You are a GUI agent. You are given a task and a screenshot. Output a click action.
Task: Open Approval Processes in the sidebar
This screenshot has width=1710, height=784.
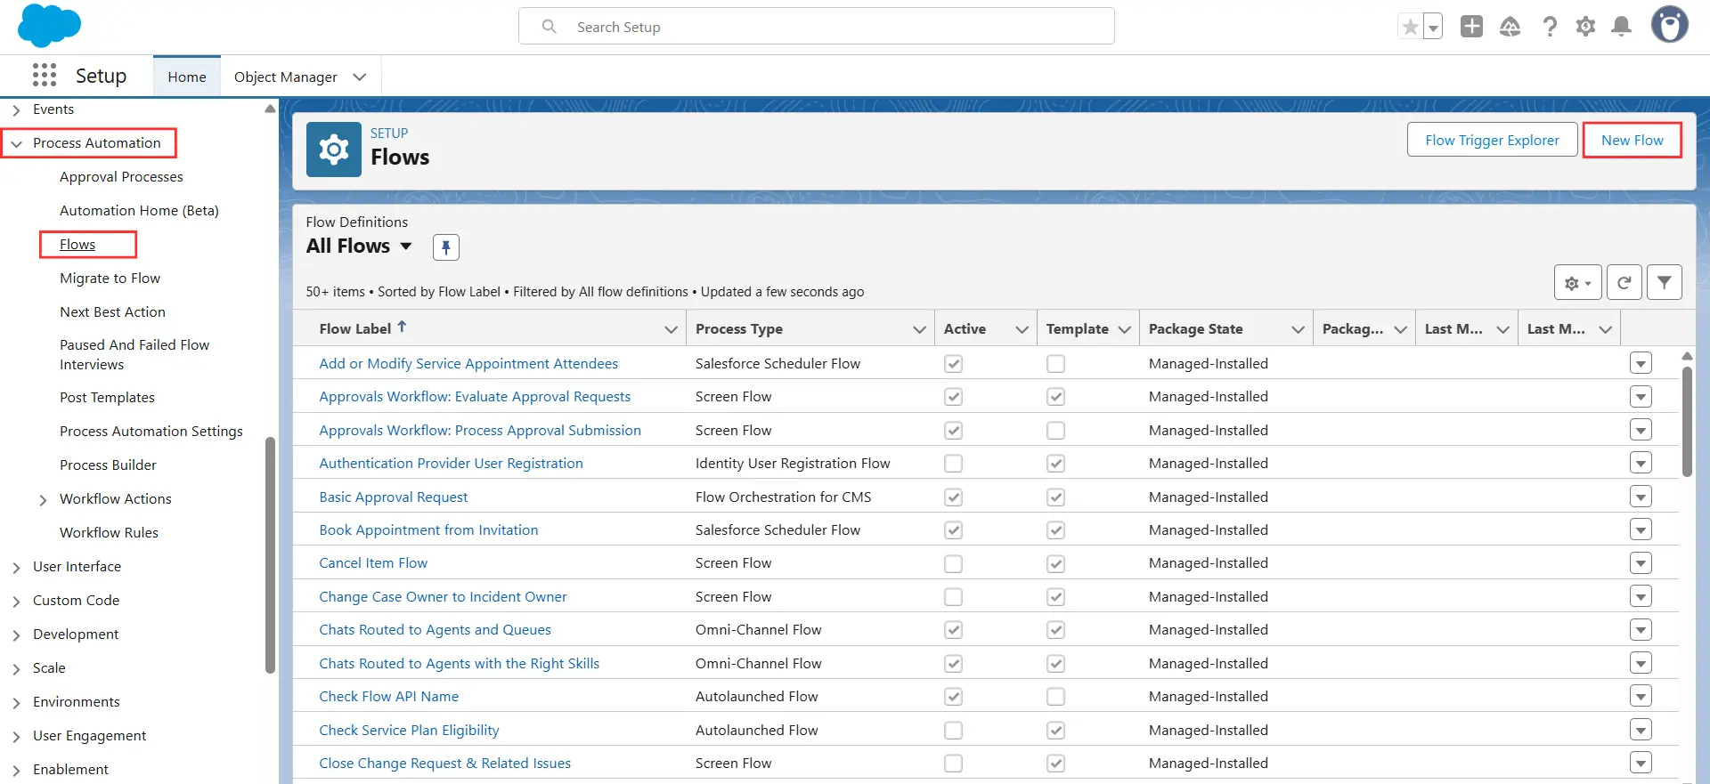click(121, 176)
